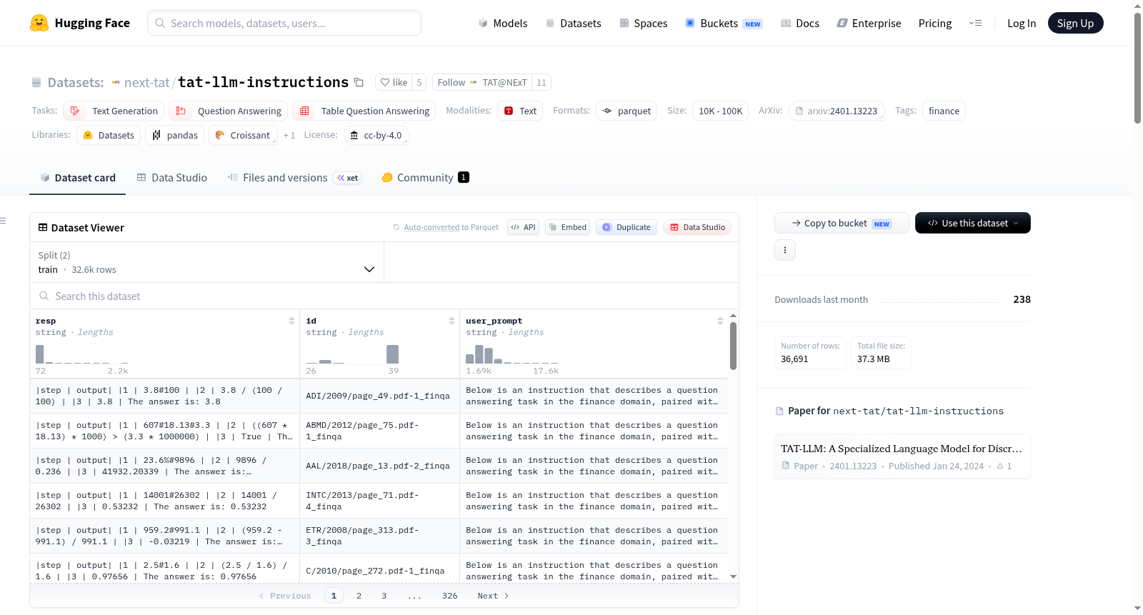Click the heart like icon
This screenshot has width=1143, height=615.
385,82
